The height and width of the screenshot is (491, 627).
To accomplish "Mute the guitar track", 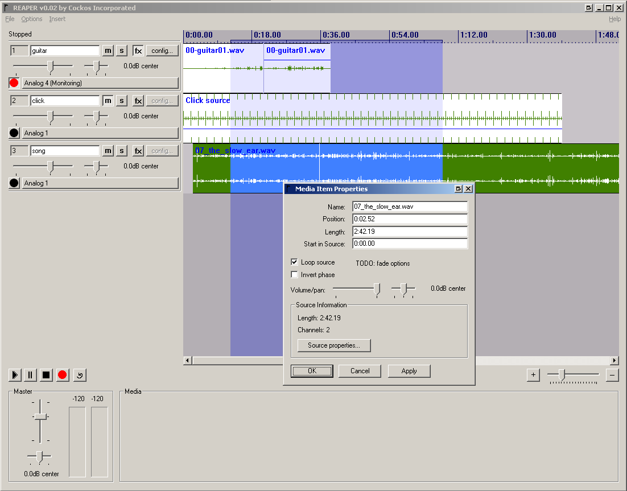I will (108, 51).
